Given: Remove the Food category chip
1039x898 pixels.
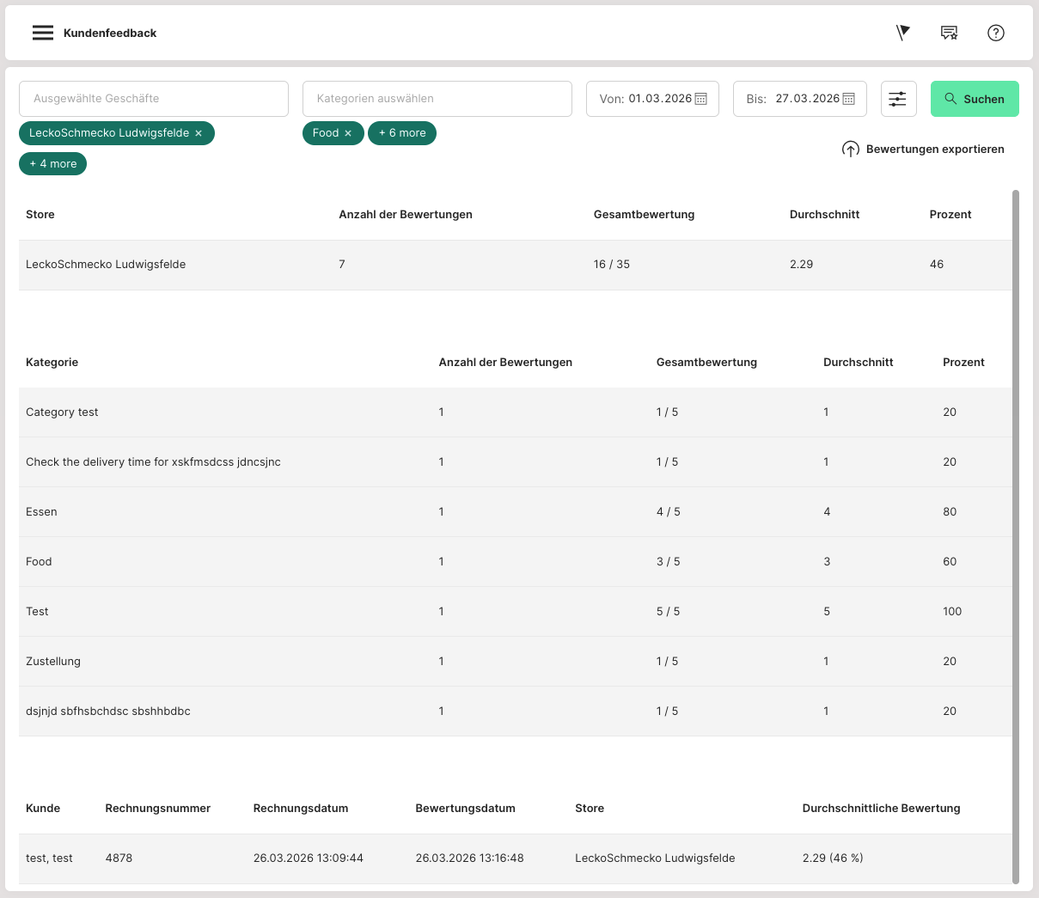Looking at the screenshot, I should tap(348, 133).
